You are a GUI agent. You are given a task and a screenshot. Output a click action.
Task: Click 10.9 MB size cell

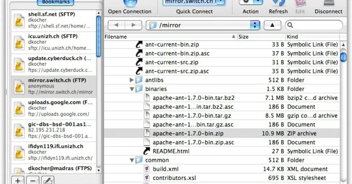(x=273, y=133)
